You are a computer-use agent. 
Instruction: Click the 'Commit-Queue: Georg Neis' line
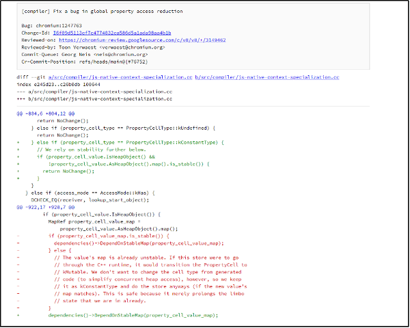tap(85, 55)
